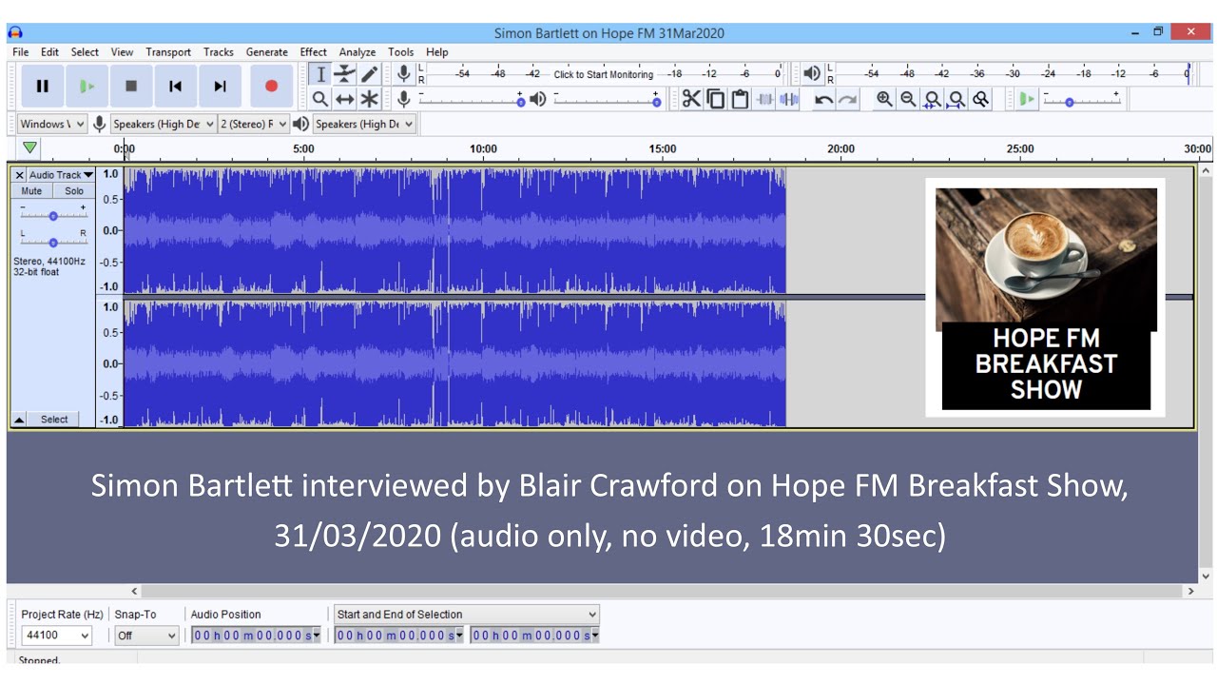
Task: Select the Zoom (magnifier) tool
Action: click(320, 99)
